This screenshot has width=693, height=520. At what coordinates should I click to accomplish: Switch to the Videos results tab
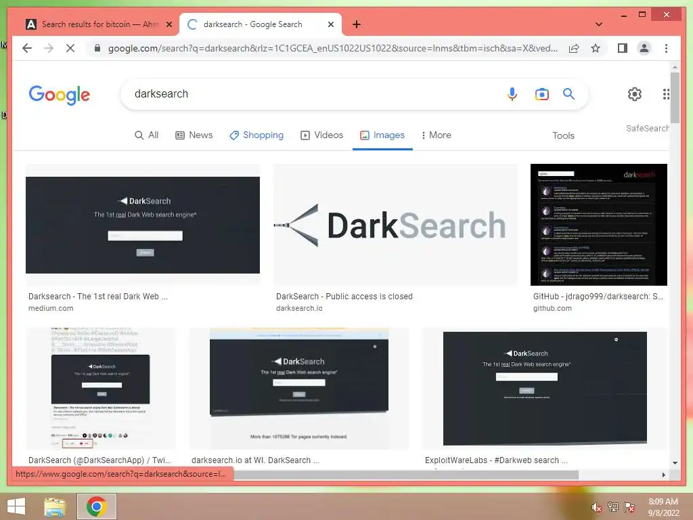click(x=321, y=135)
